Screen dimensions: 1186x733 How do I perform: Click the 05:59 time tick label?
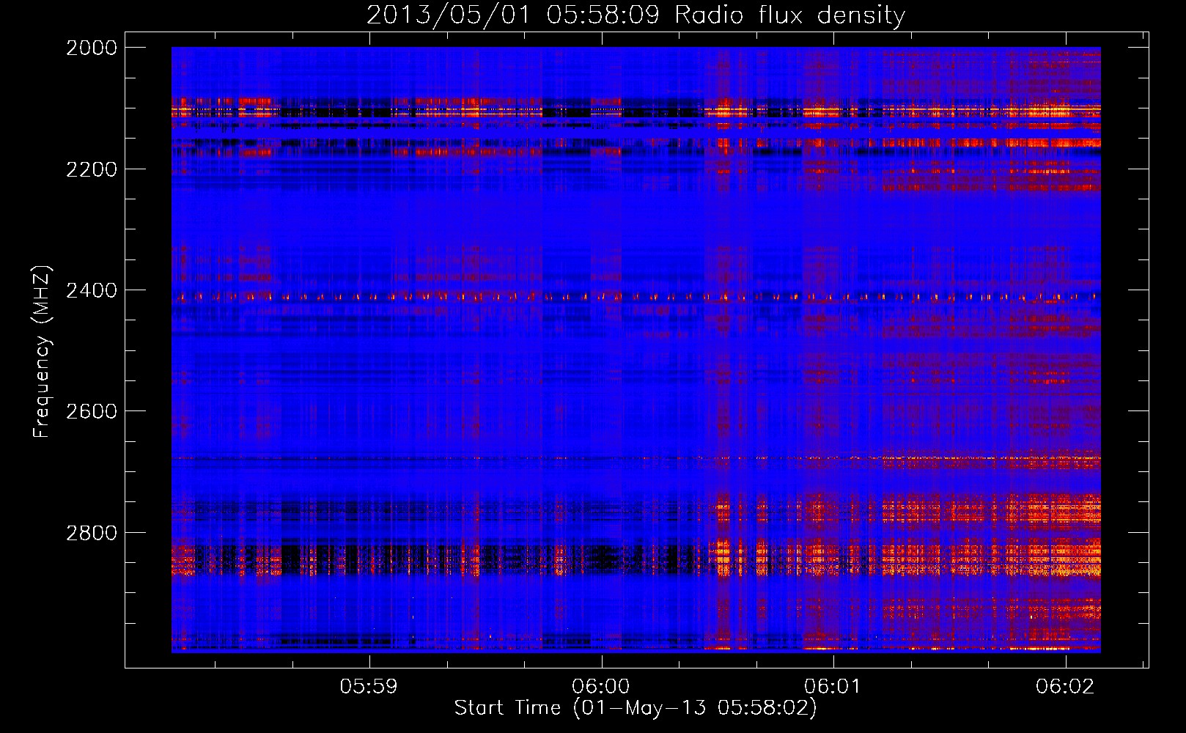(x=369, y=686)
